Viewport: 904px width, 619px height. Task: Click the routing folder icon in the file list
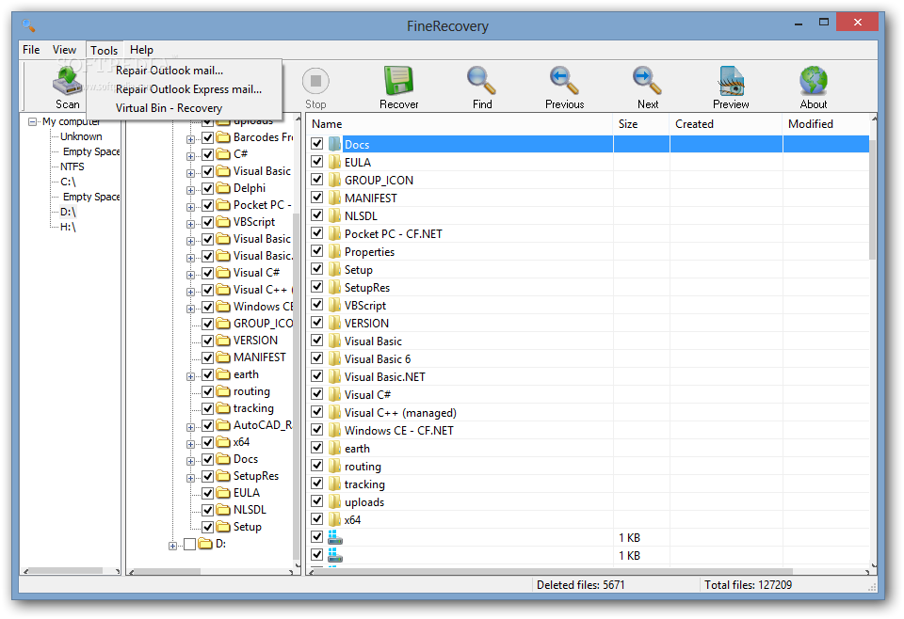pyautogui.click(x=334, y=466)
